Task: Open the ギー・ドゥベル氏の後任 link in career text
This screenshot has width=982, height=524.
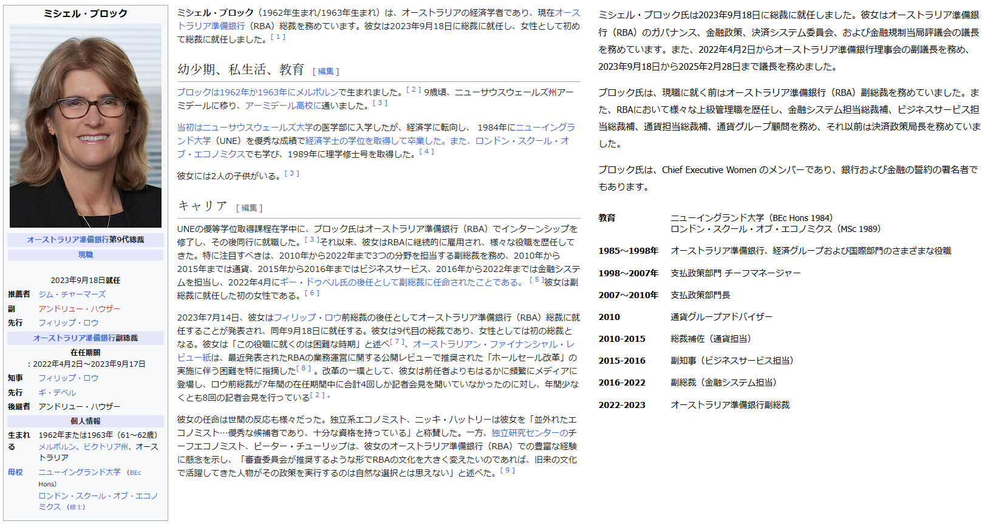Action: [x=340, y=282]
